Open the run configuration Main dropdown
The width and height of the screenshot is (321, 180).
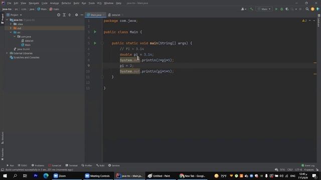264,9
